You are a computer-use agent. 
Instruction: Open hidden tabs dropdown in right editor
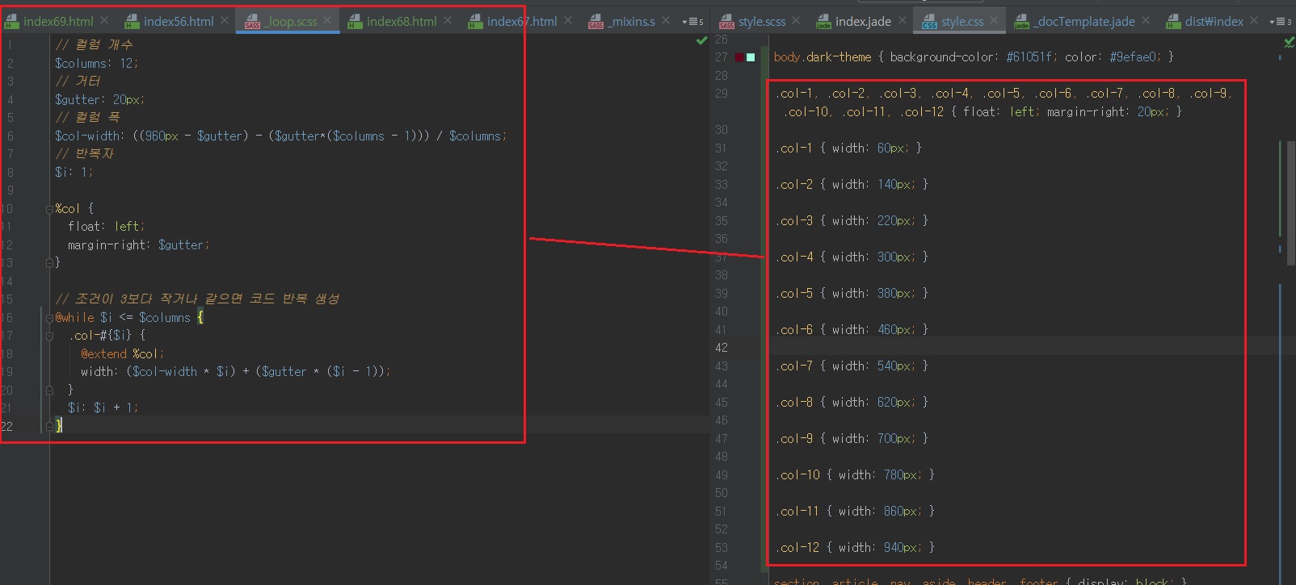click(x=1280, y=22)
